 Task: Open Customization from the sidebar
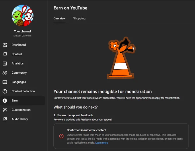click(x=22, y=110)
